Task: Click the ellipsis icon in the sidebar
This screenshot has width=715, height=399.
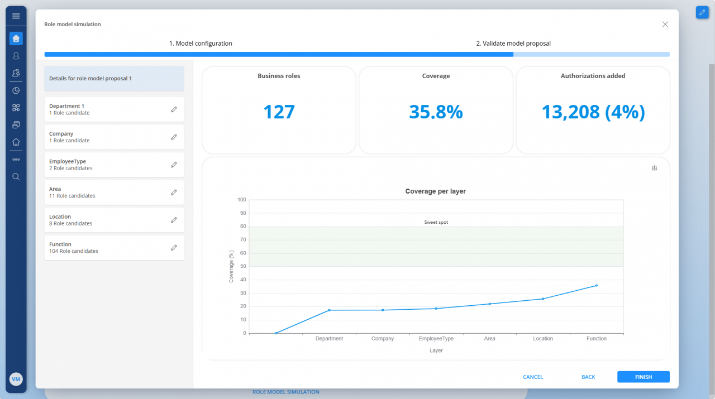Action: click(x=16, y=159)
